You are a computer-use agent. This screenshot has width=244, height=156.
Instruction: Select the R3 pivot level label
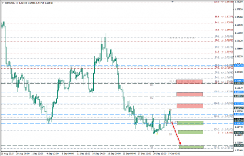pos(152,85)
